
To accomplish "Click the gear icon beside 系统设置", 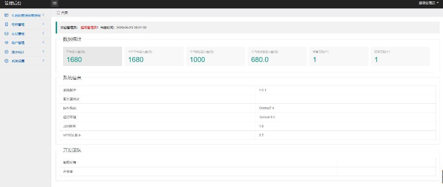I will (x=6, y=61).
